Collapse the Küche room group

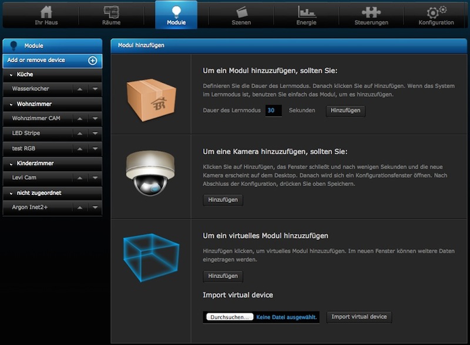(x=11, y=75)
